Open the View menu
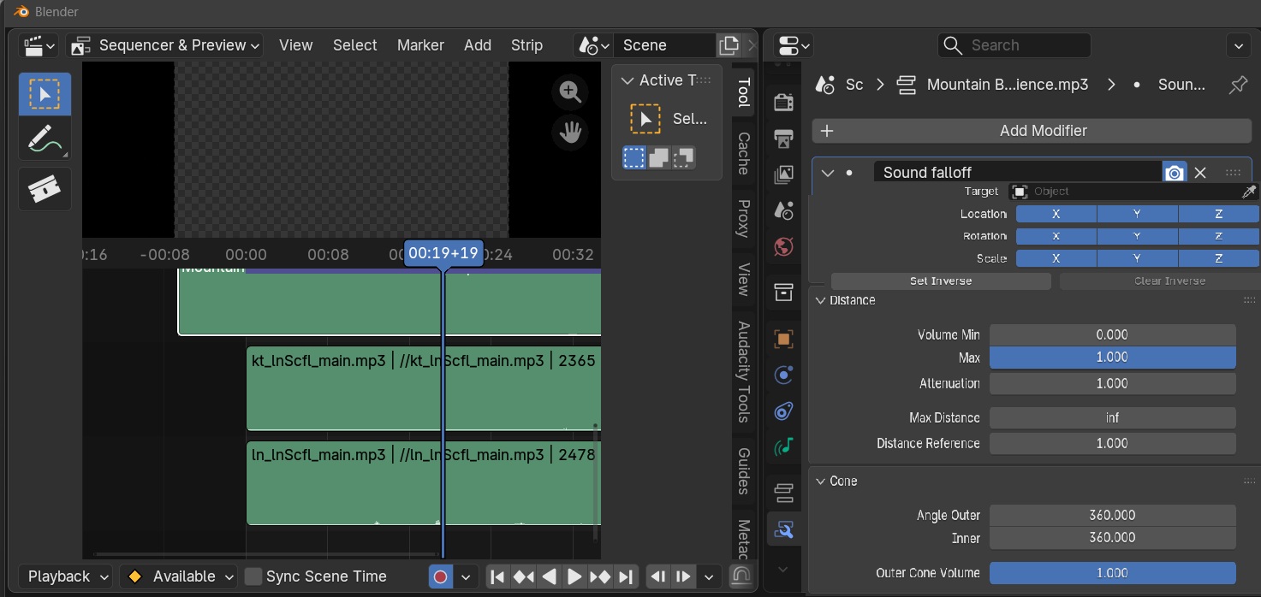The height and width of the screenshot is (597, 1261). click(296, 45)
